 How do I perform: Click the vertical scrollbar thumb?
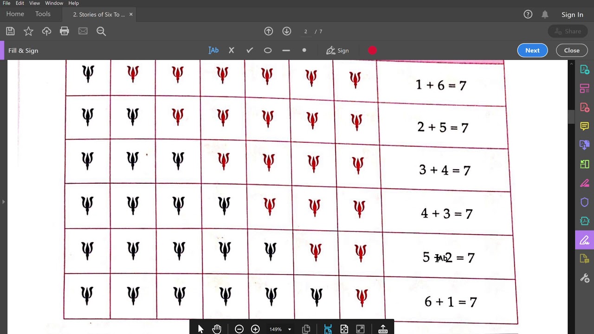click(571, 117)
